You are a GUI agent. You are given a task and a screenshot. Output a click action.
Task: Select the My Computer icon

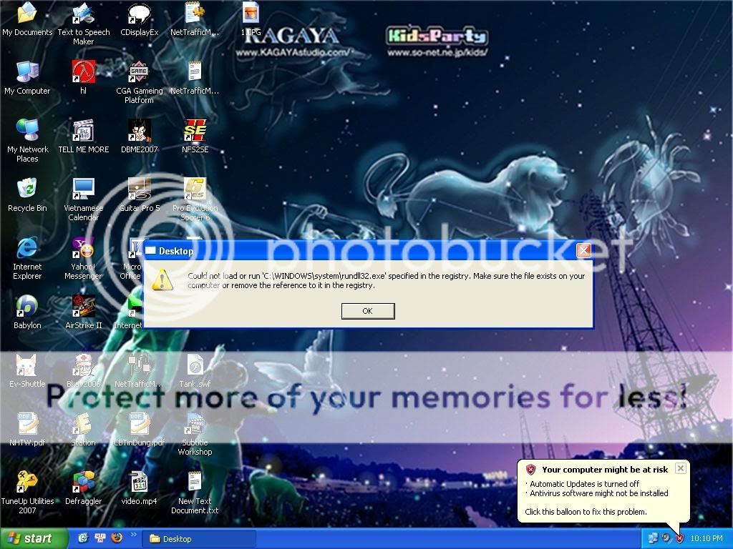click(x=27, y=77)
